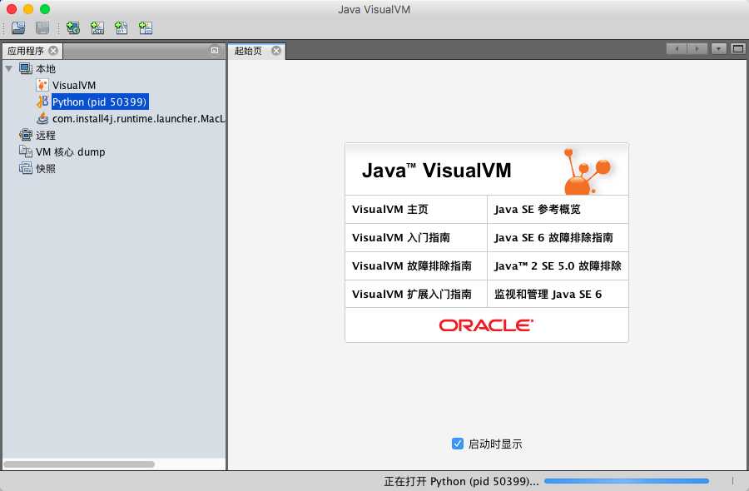
Task: Click the 远程 remote hosts icon
Action: pyautogui.click(x=25, y=135)
